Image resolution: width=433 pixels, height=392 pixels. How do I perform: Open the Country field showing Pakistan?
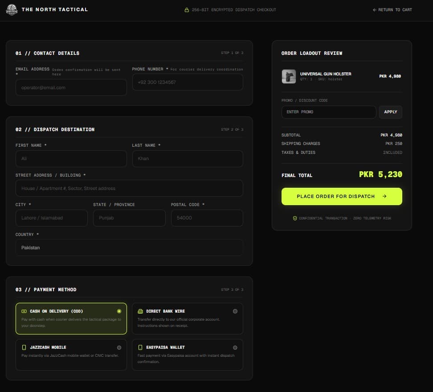(x=129, y=248)
